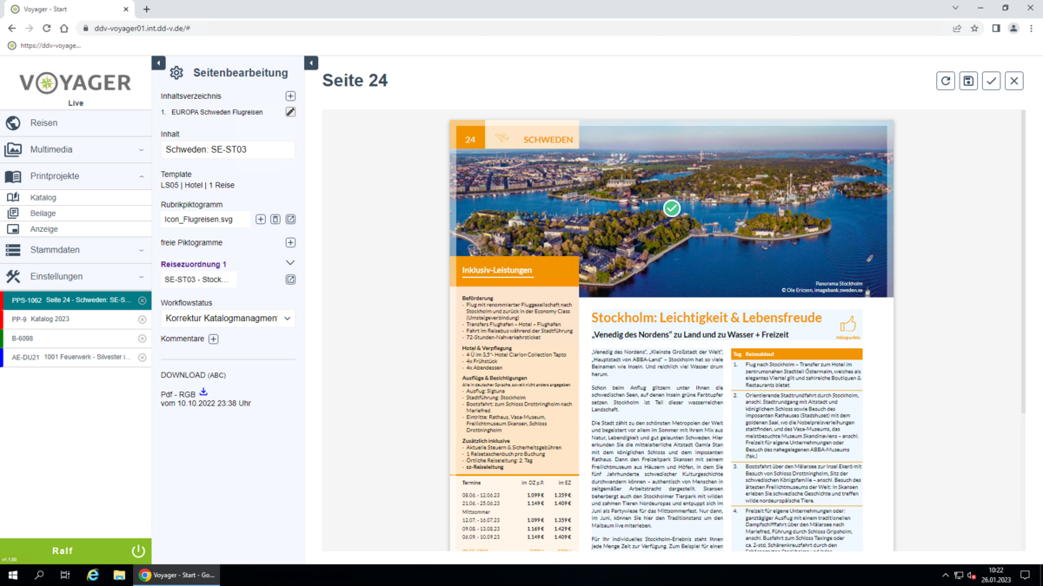The height and width of the screenshot is (586, 1043).
Task: Expand the Einstellungen menu
Action: [x=76, y=276]
